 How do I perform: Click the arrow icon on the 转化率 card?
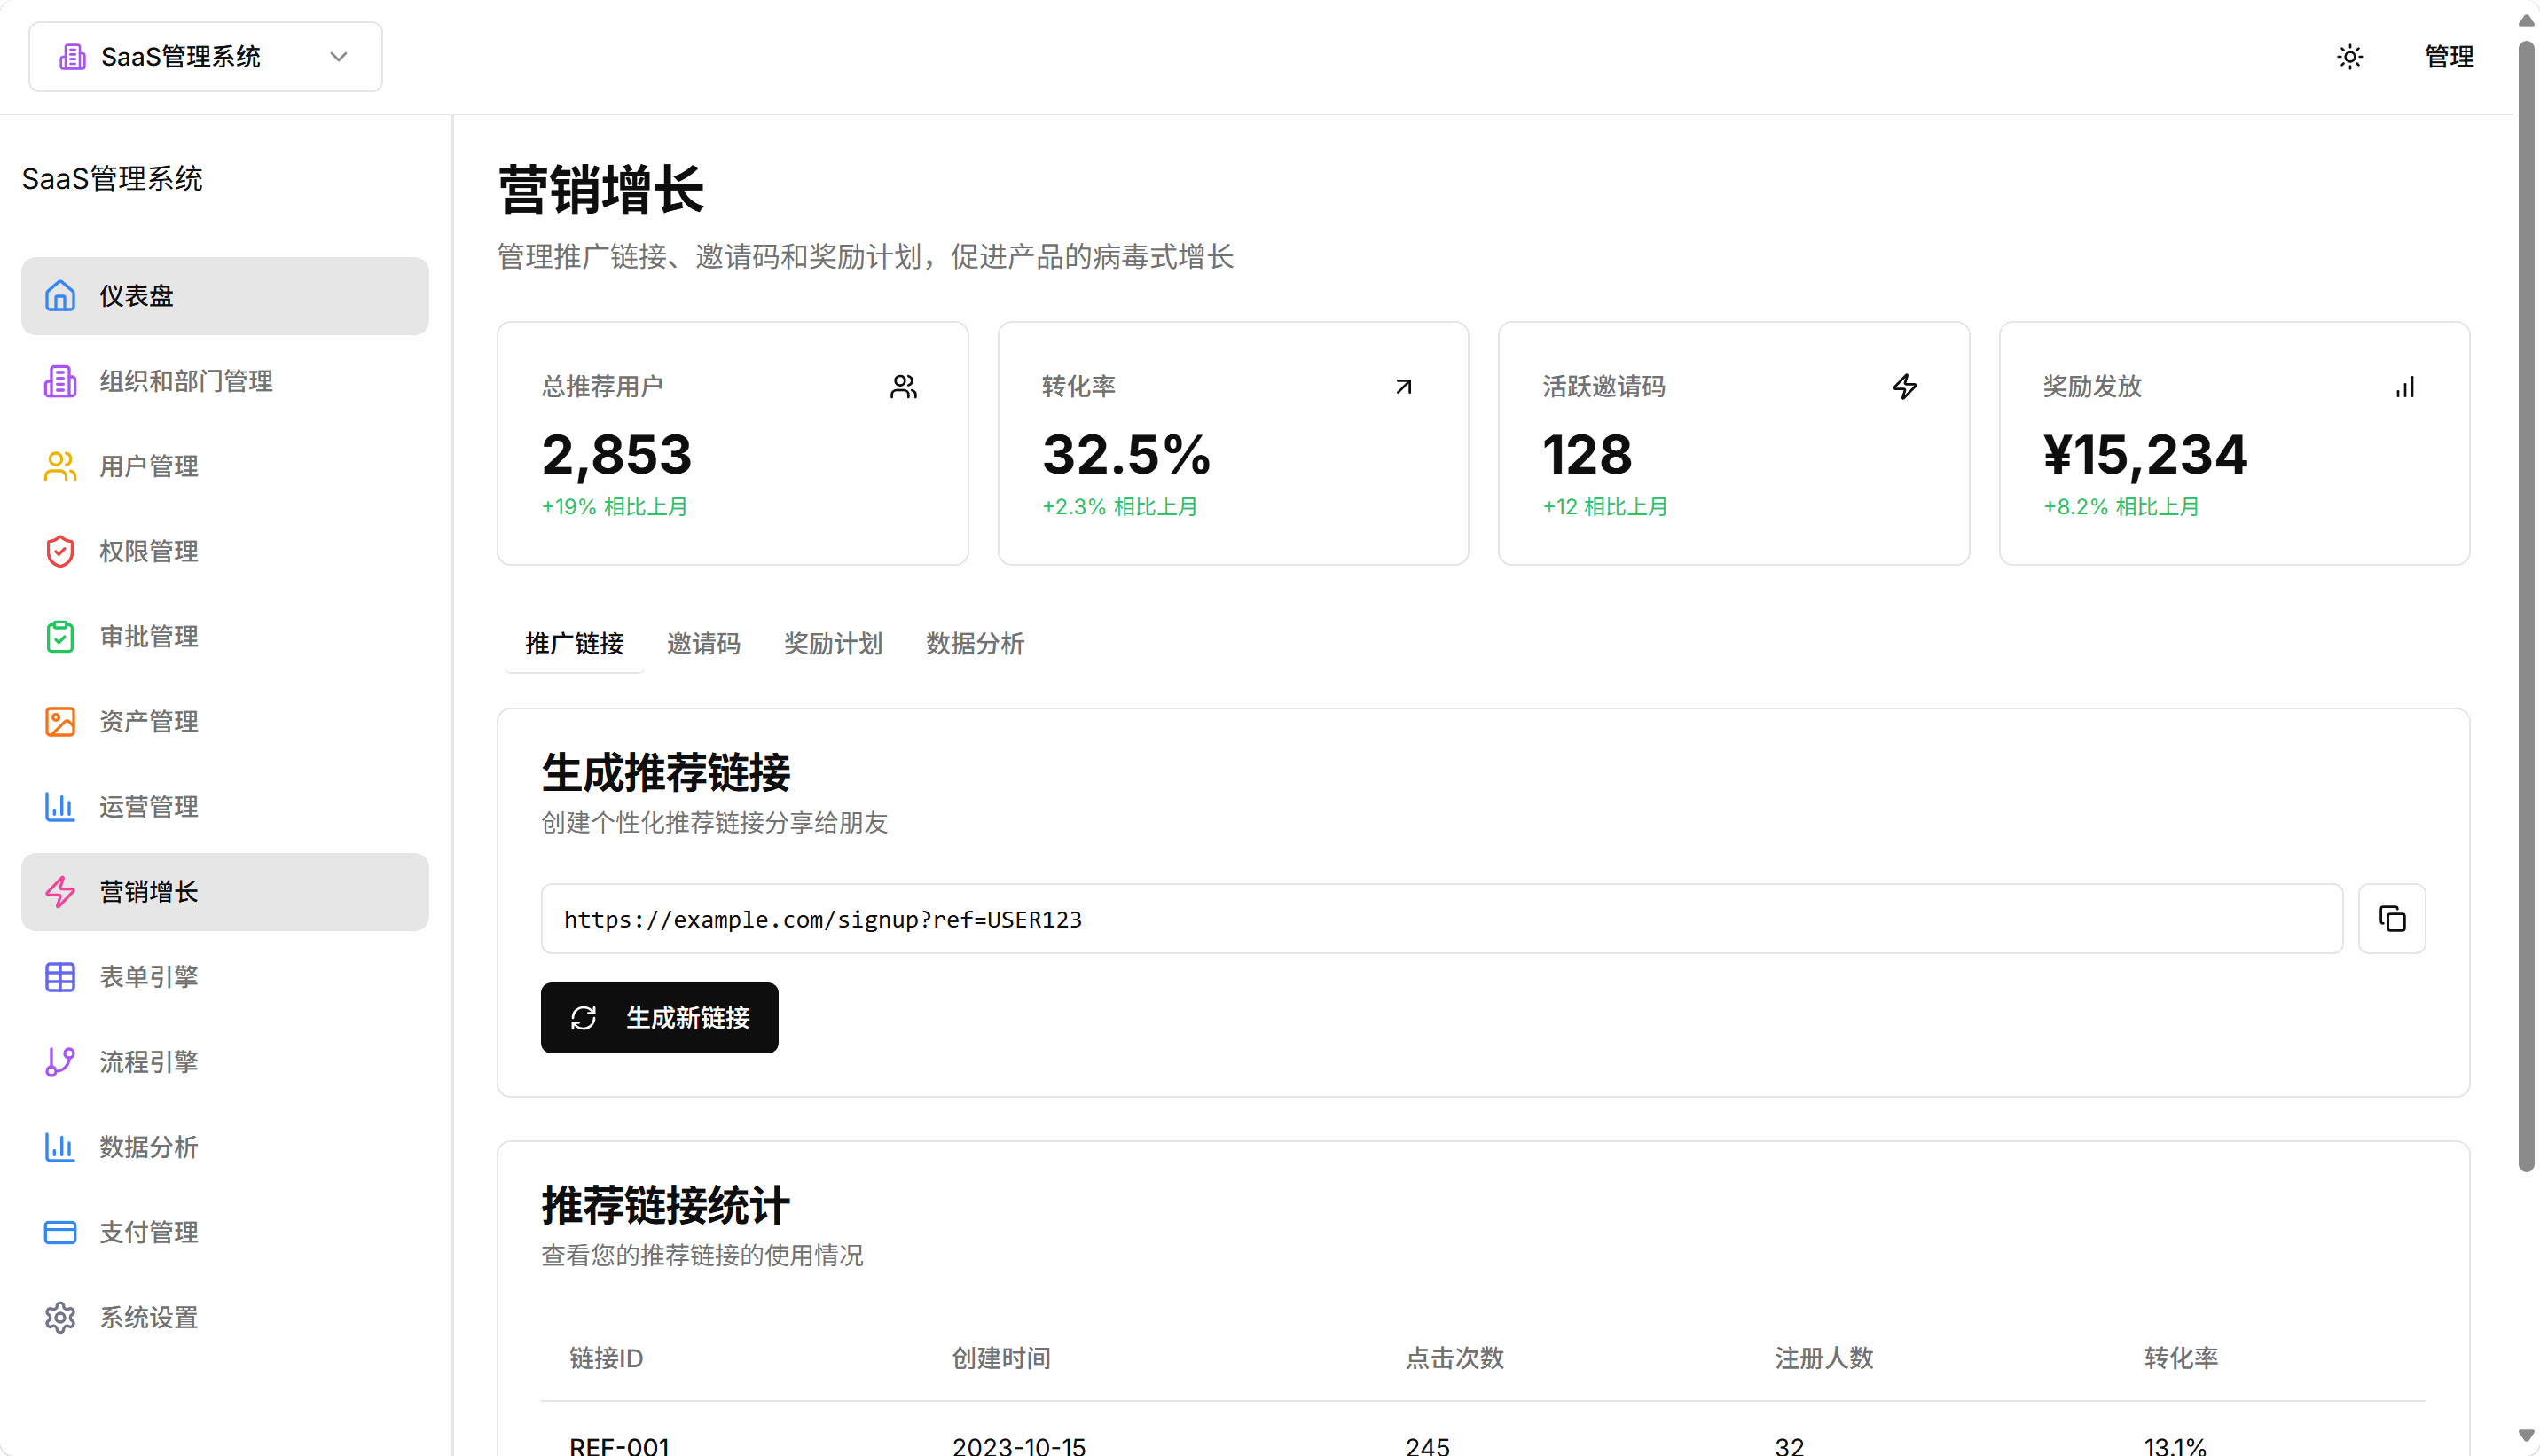1403,387
